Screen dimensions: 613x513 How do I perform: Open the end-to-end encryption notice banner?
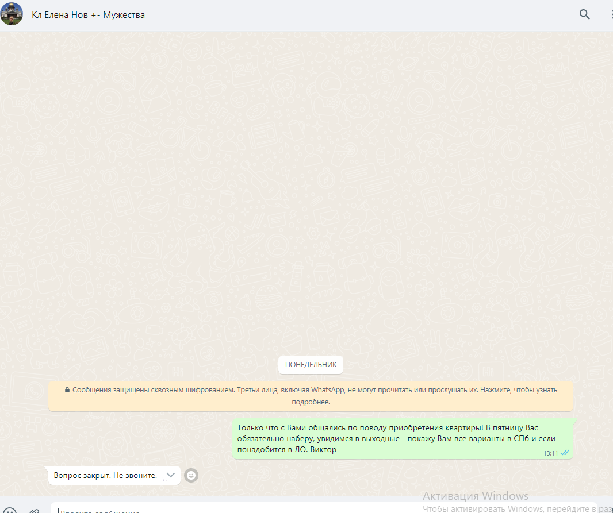[x=311, y=396]
